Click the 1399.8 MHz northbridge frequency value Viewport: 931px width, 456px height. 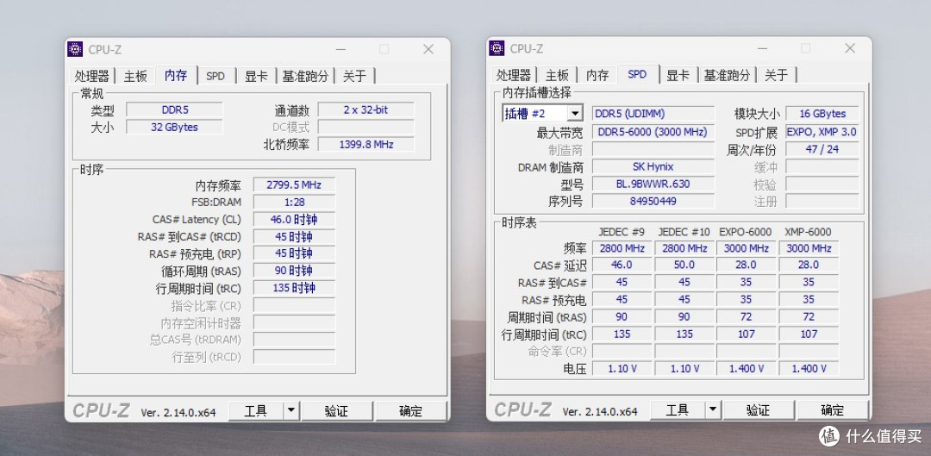366,144
